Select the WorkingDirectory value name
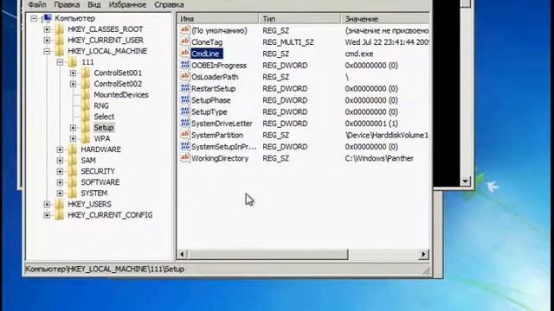Image resolution: width=554 pixels, height=311 pixels. coord(220,158)
